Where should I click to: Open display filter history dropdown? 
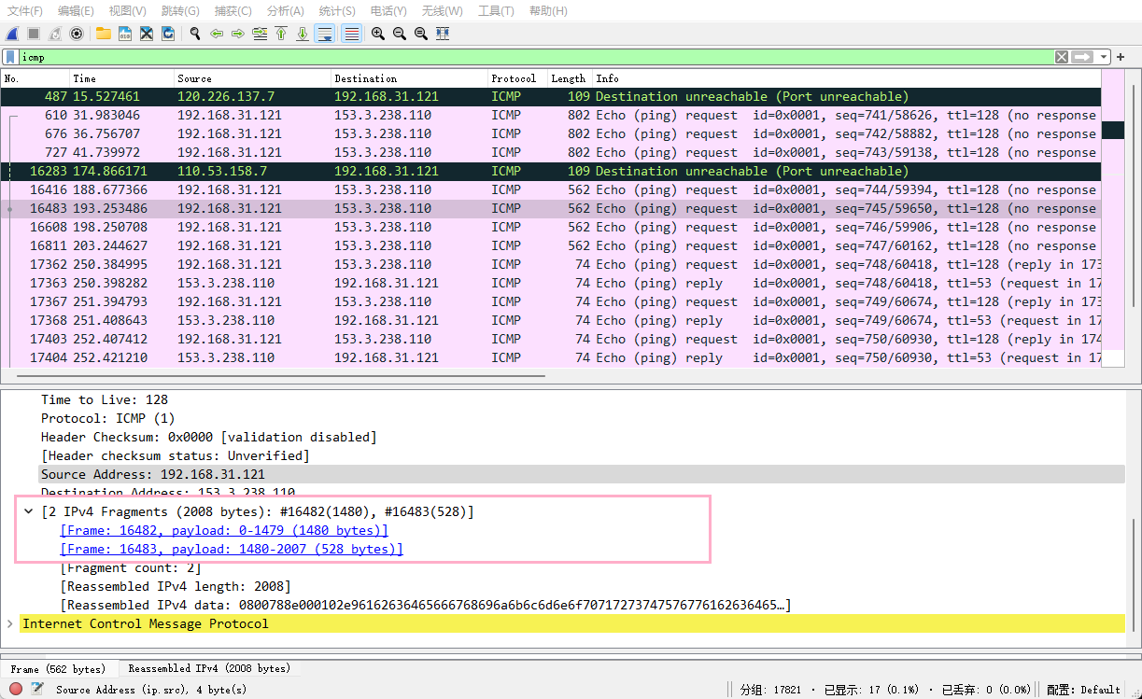(1104, 57)
